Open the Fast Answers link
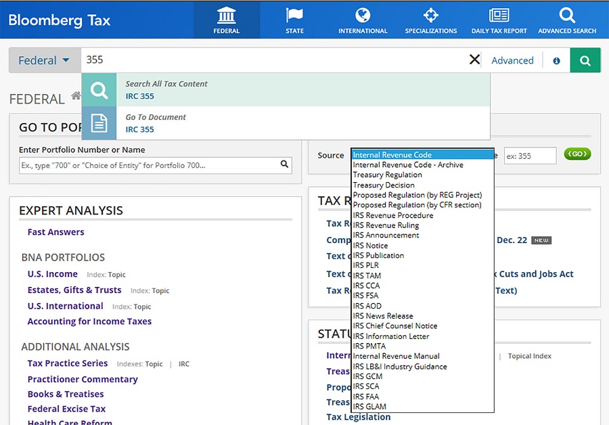Image resolution: width=609 pixels, height=425 pixels. 55,232
